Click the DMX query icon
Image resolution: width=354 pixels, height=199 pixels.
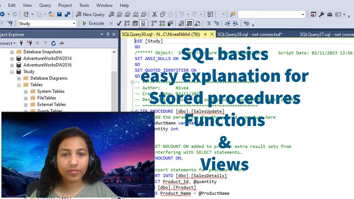(x=127, y=14)
